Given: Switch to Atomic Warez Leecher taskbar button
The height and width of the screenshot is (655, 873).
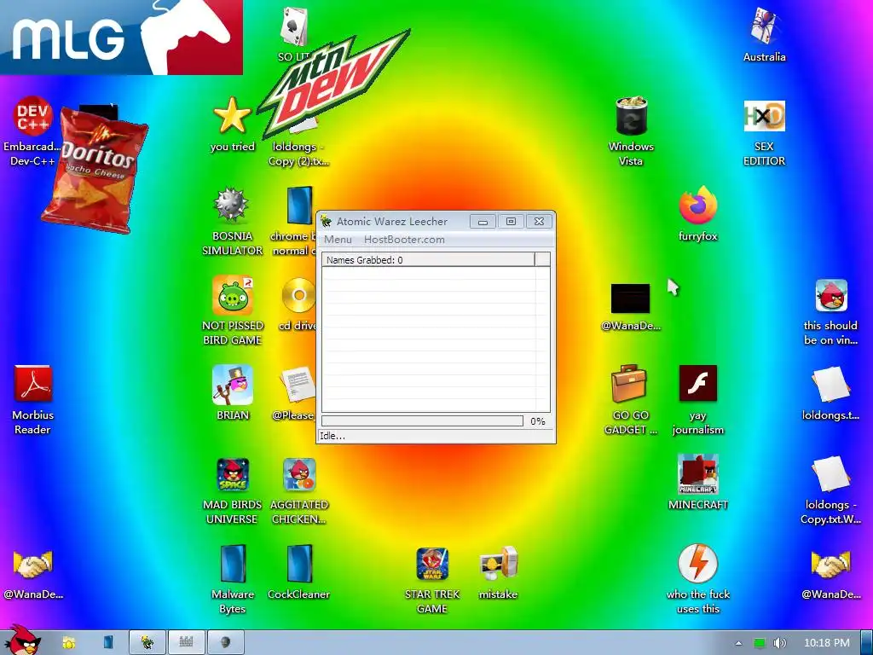Looking at the screenshot, I should click(x=147, y=643).
